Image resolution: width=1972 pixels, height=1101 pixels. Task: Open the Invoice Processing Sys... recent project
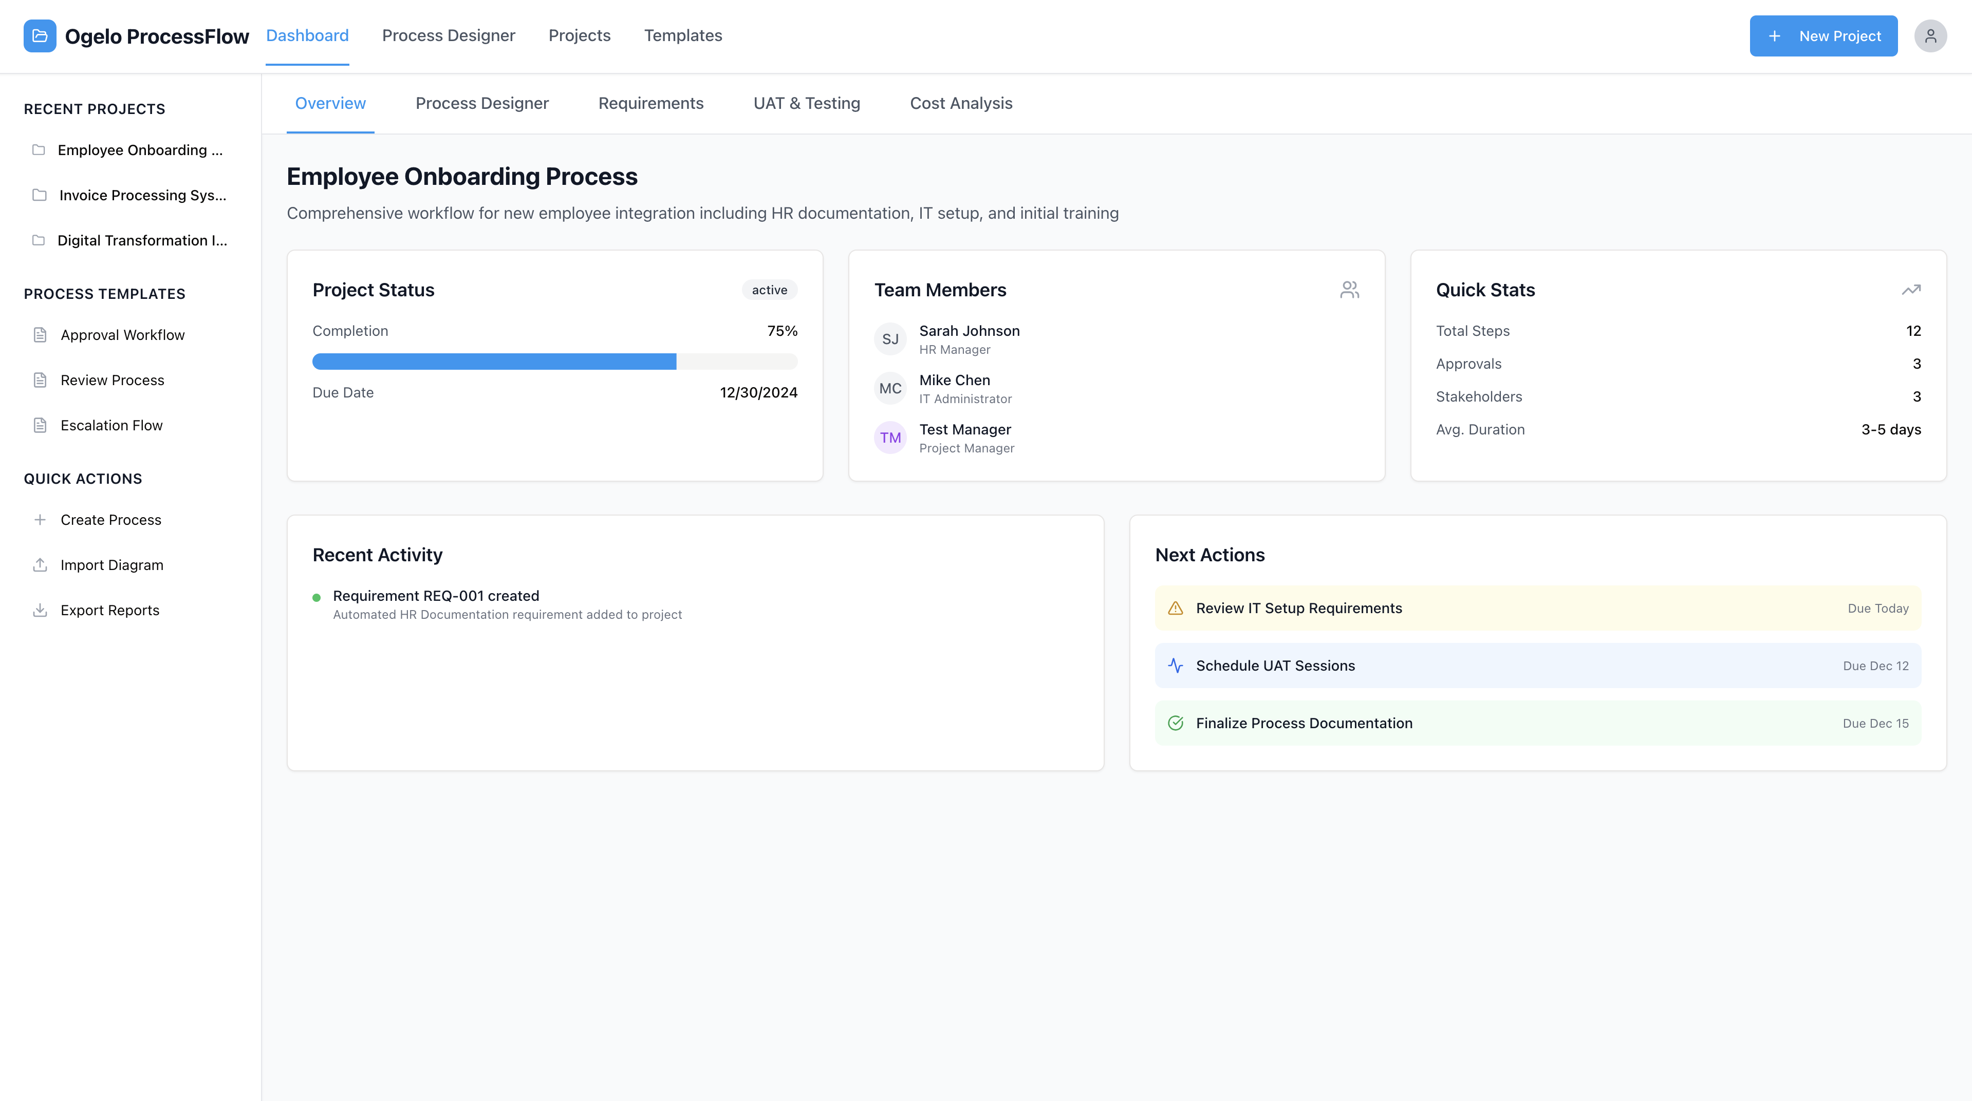click(x=142, y=195)
